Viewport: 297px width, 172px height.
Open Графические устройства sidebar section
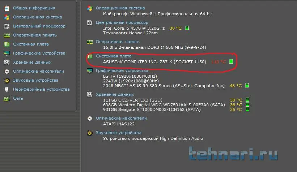pyautogui.click(x=39, y=53)
